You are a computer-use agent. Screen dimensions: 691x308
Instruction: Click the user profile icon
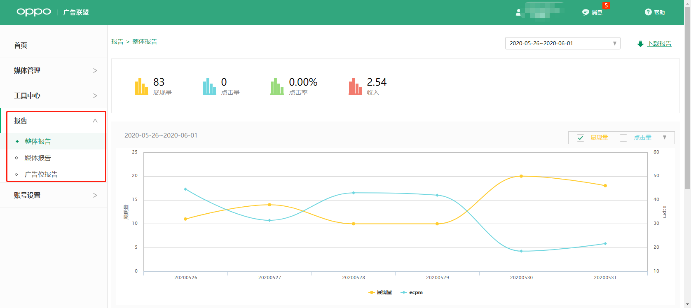[518, 13]
